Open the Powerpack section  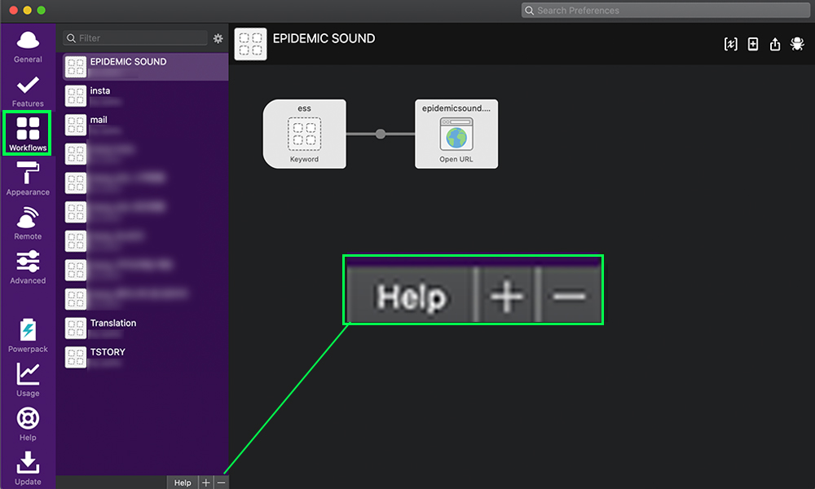pos(28,336)
